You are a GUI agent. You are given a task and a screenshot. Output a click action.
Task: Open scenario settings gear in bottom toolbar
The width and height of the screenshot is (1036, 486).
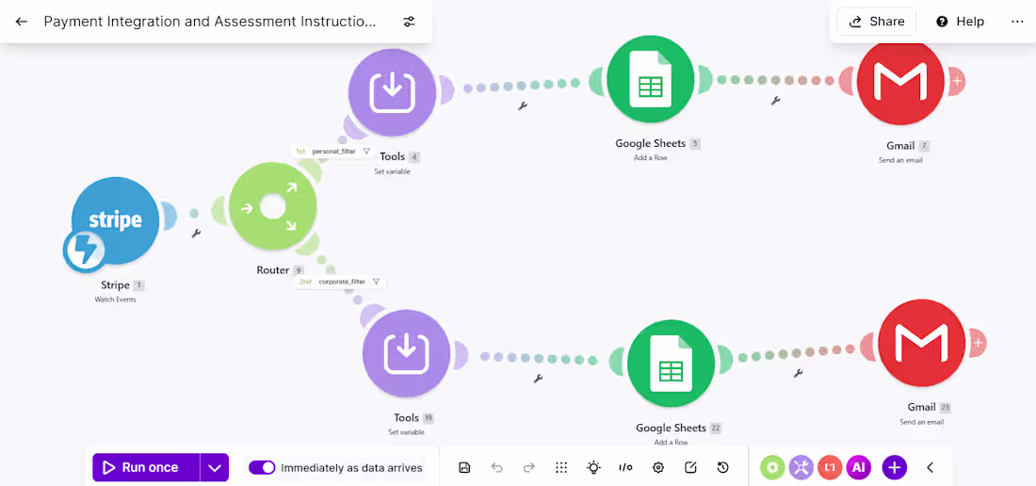[658, 467]
